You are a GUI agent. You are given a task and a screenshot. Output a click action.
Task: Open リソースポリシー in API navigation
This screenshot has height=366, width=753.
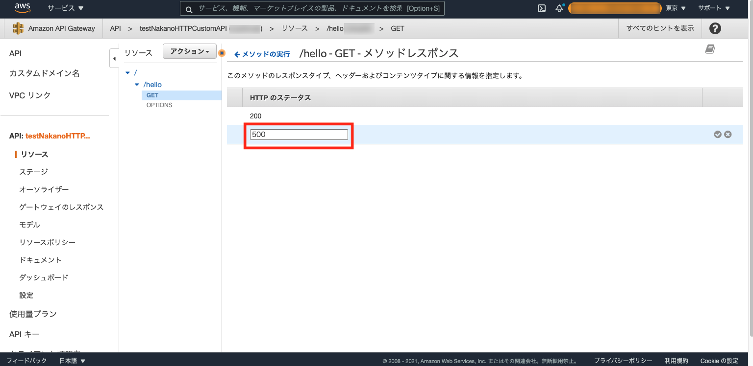click(x=48, y=242)
